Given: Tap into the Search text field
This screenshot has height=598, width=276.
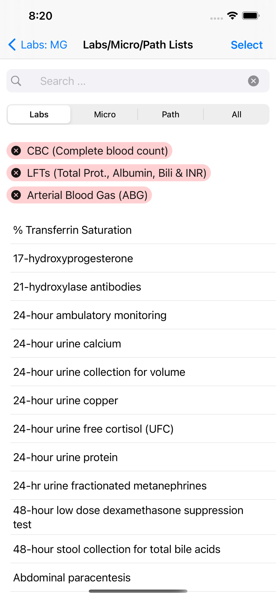Looking at the screenshot, I should click(140, 81).
